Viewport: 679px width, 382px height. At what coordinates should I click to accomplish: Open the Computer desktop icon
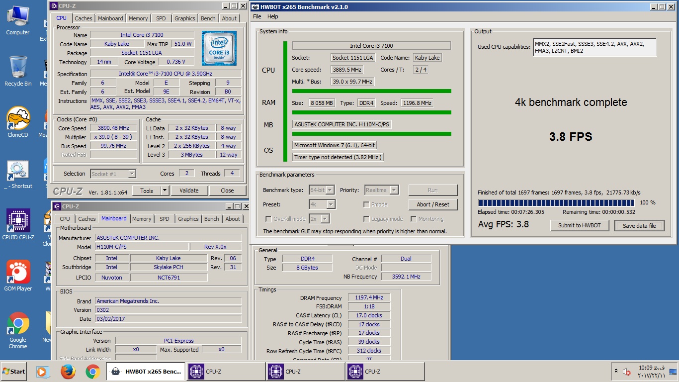pyautogui.click(x=18, y=20)
